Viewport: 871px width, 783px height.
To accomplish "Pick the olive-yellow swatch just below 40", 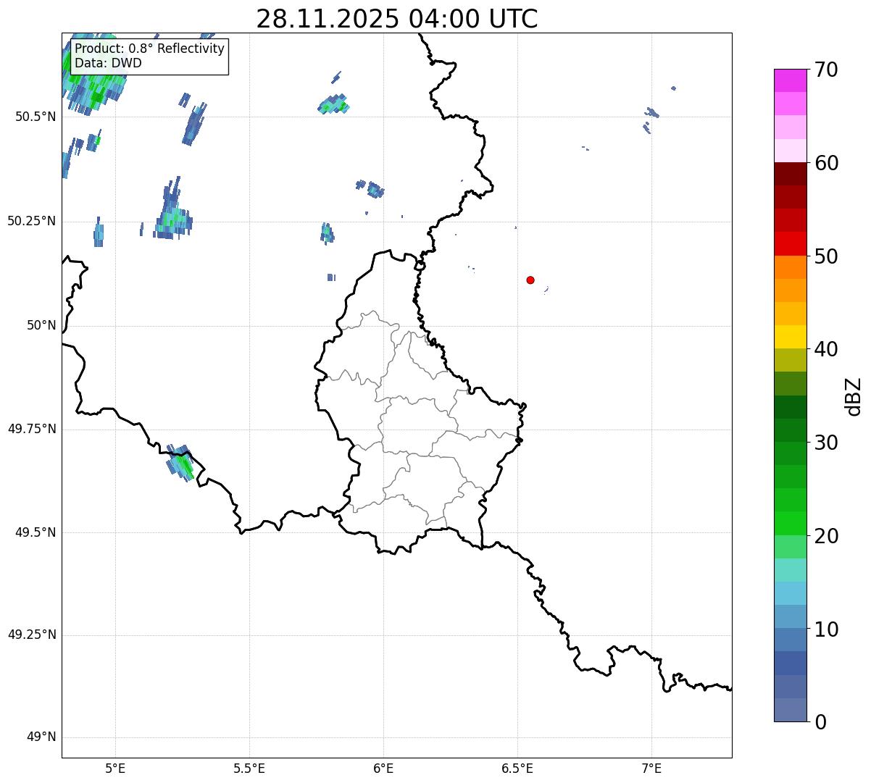I will coord(791,360).
